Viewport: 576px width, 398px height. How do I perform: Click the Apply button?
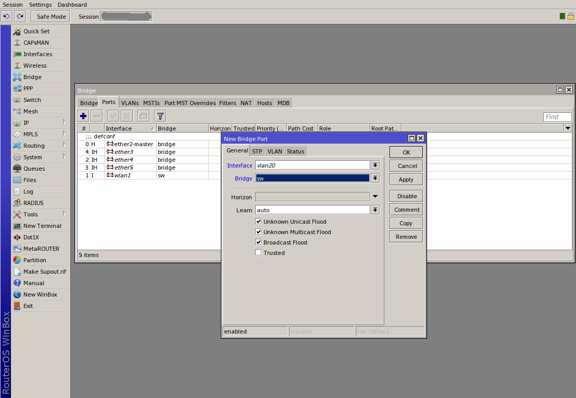[406, 179]
